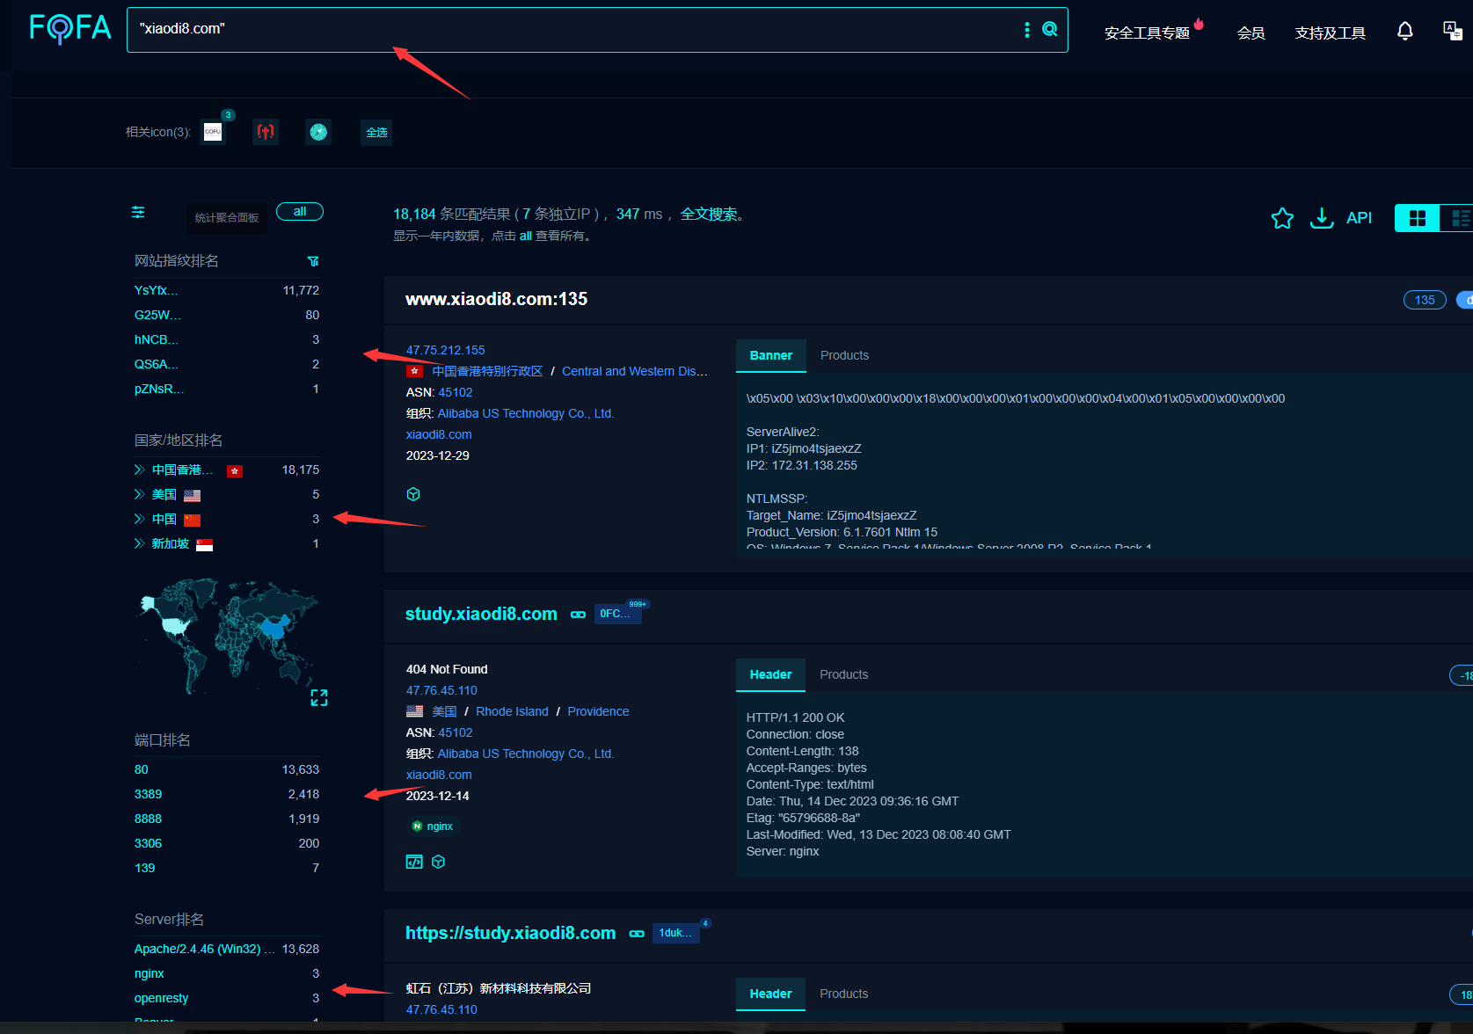Click the 0FC... icon hash badge
The width and height of the screenshot is (1473, 1034).
click(x=618, y=614)
